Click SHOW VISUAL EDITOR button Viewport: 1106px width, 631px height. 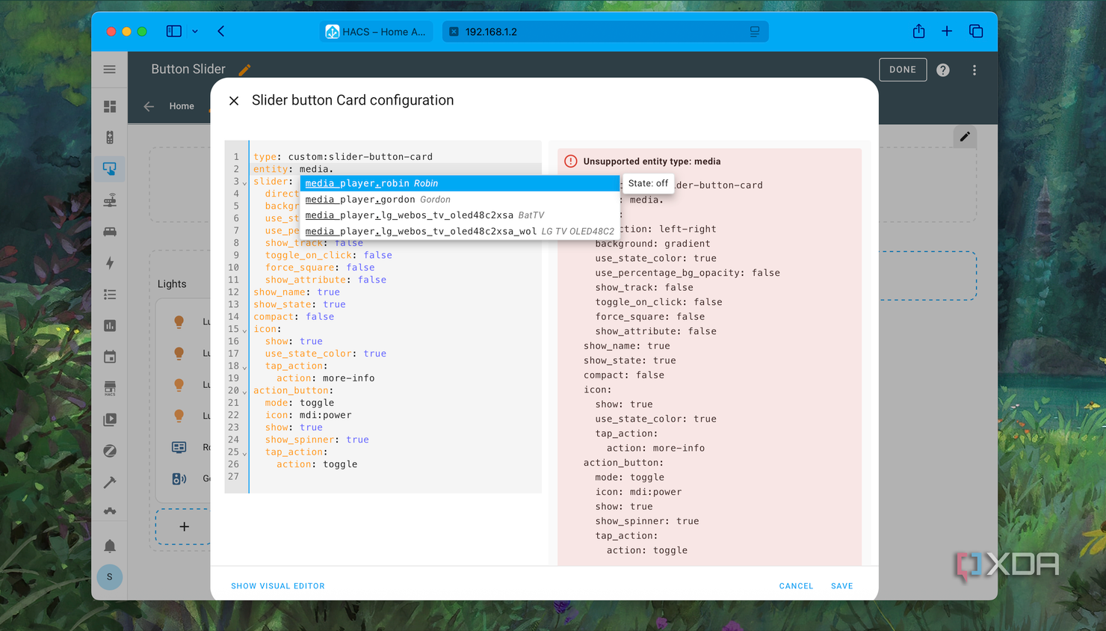click(278, 586)
